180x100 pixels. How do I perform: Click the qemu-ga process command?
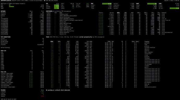coord(147,84)
